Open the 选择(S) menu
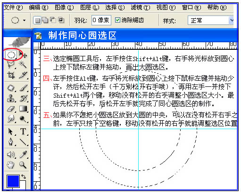Viewport: 241px width, 193px height. pos(115,8)
